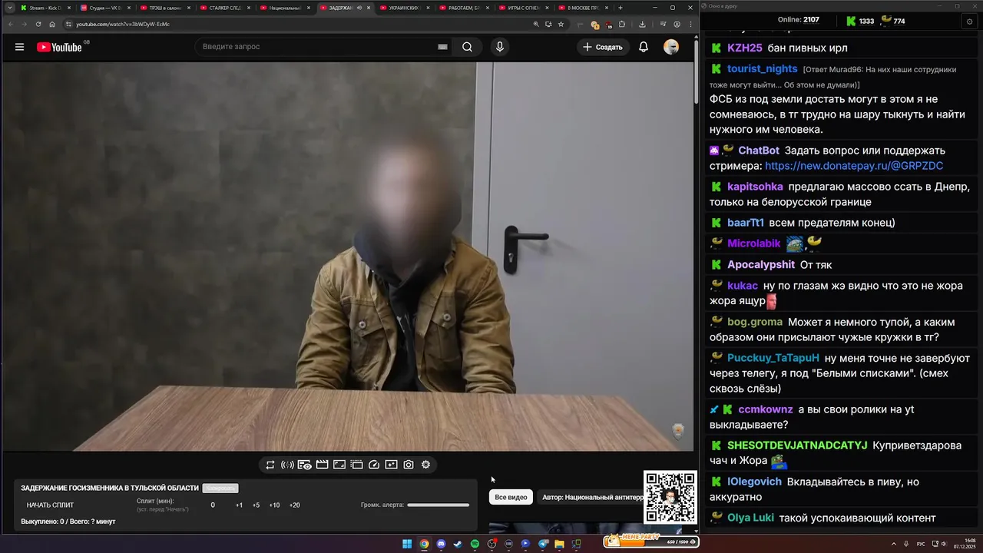Click username IOlegovich in chat

pos(754,482)
